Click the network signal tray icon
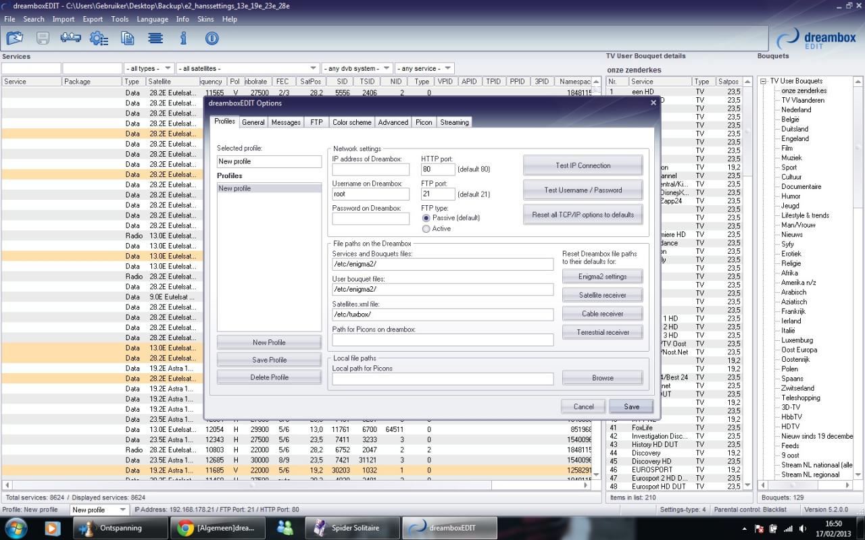The height and width of the screenshot is (540, 865). click(x=788, y=529)
